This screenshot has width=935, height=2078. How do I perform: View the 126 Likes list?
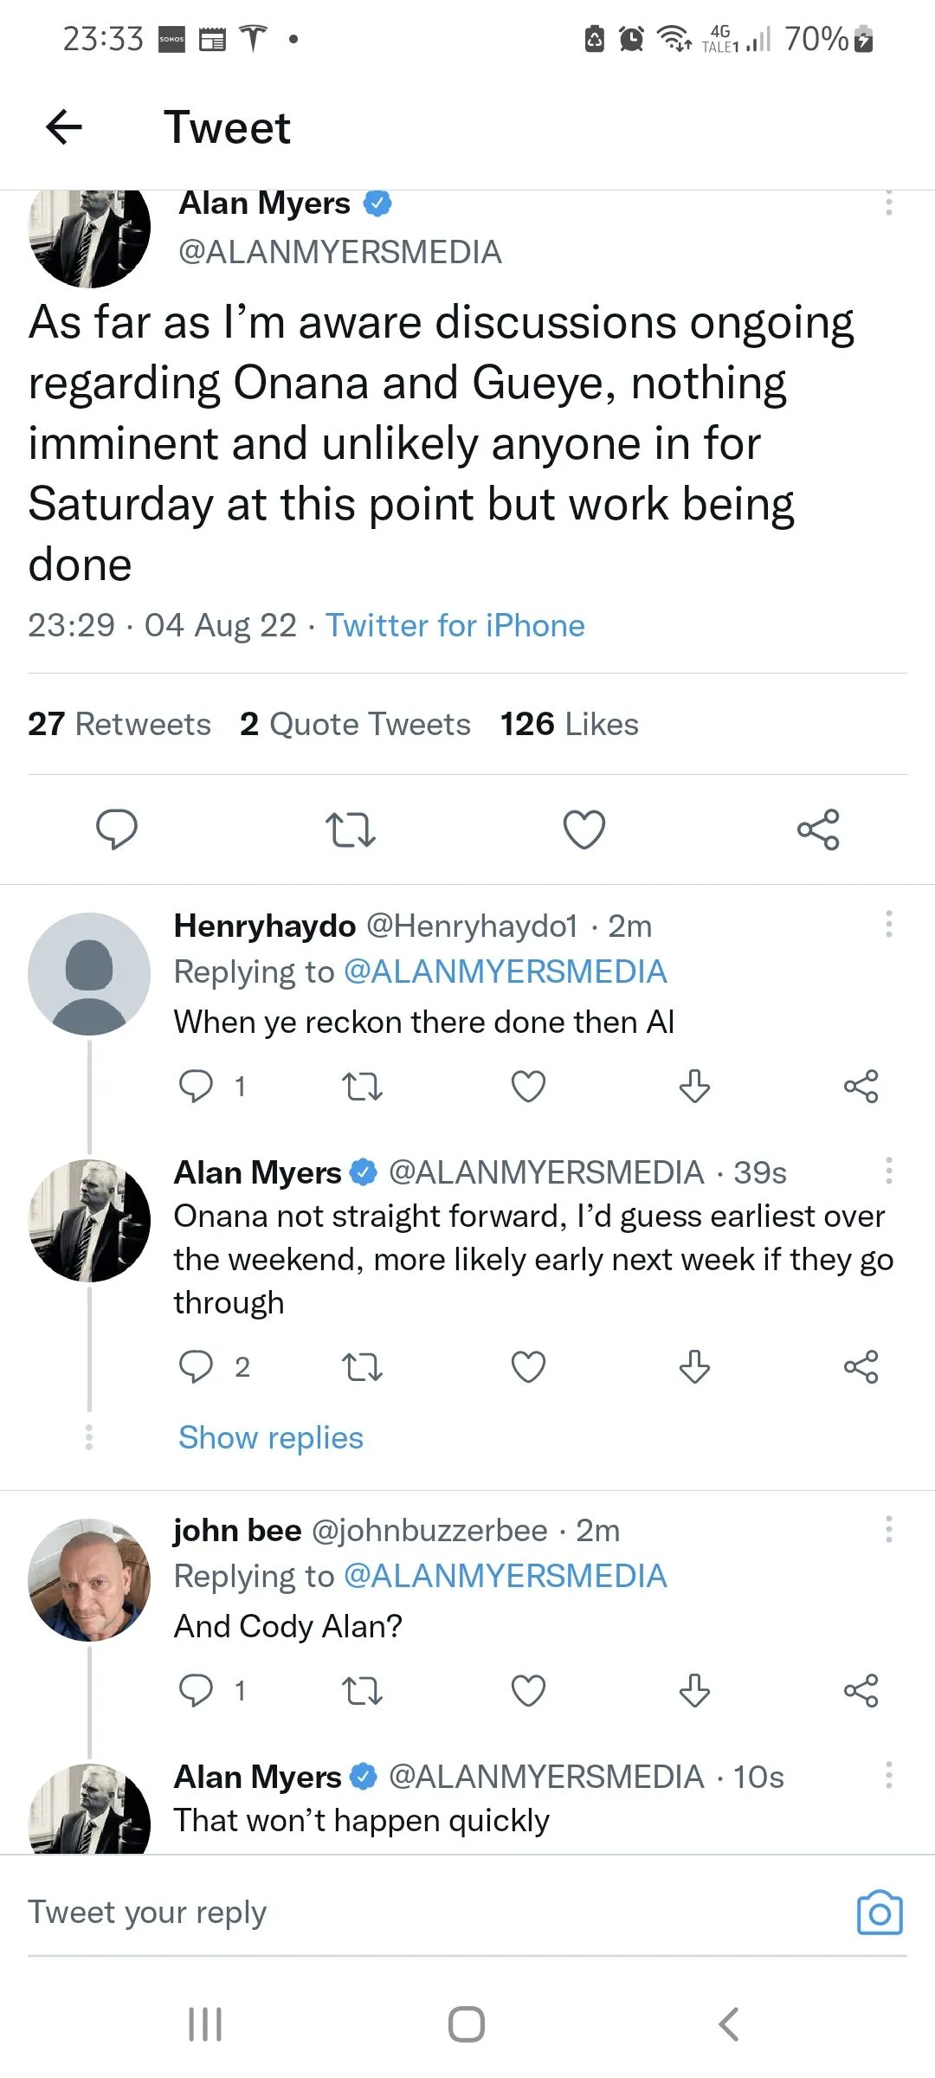(x=569, y=724)
